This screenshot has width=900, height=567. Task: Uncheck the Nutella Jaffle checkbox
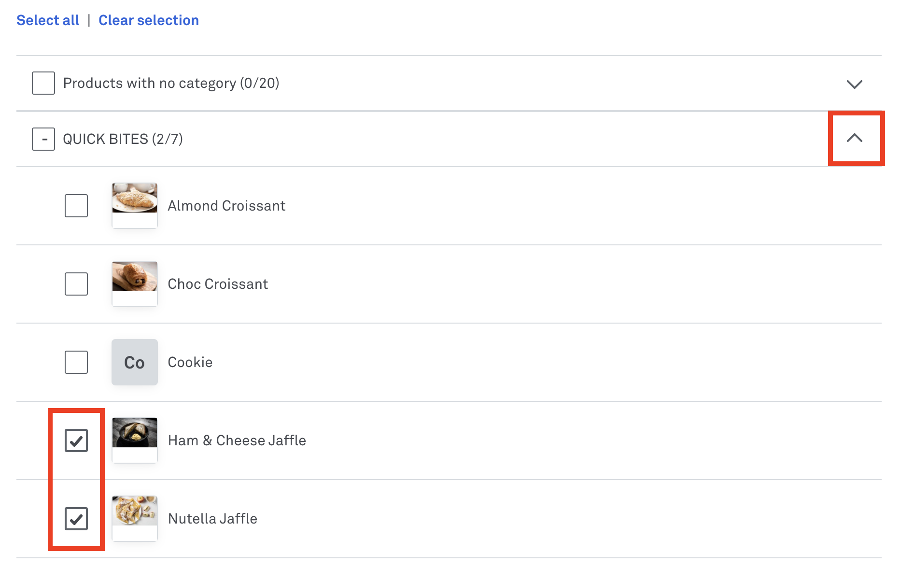(x=76, y=519)
